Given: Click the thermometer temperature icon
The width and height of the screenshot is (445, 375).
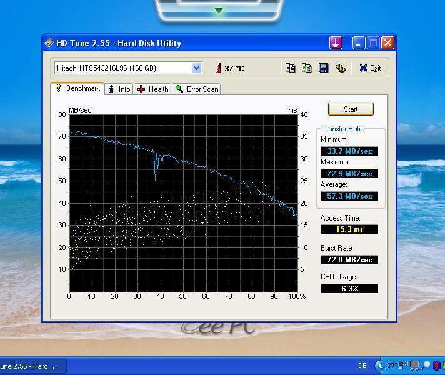Looking at the screenshot, I should pos(218,68).
